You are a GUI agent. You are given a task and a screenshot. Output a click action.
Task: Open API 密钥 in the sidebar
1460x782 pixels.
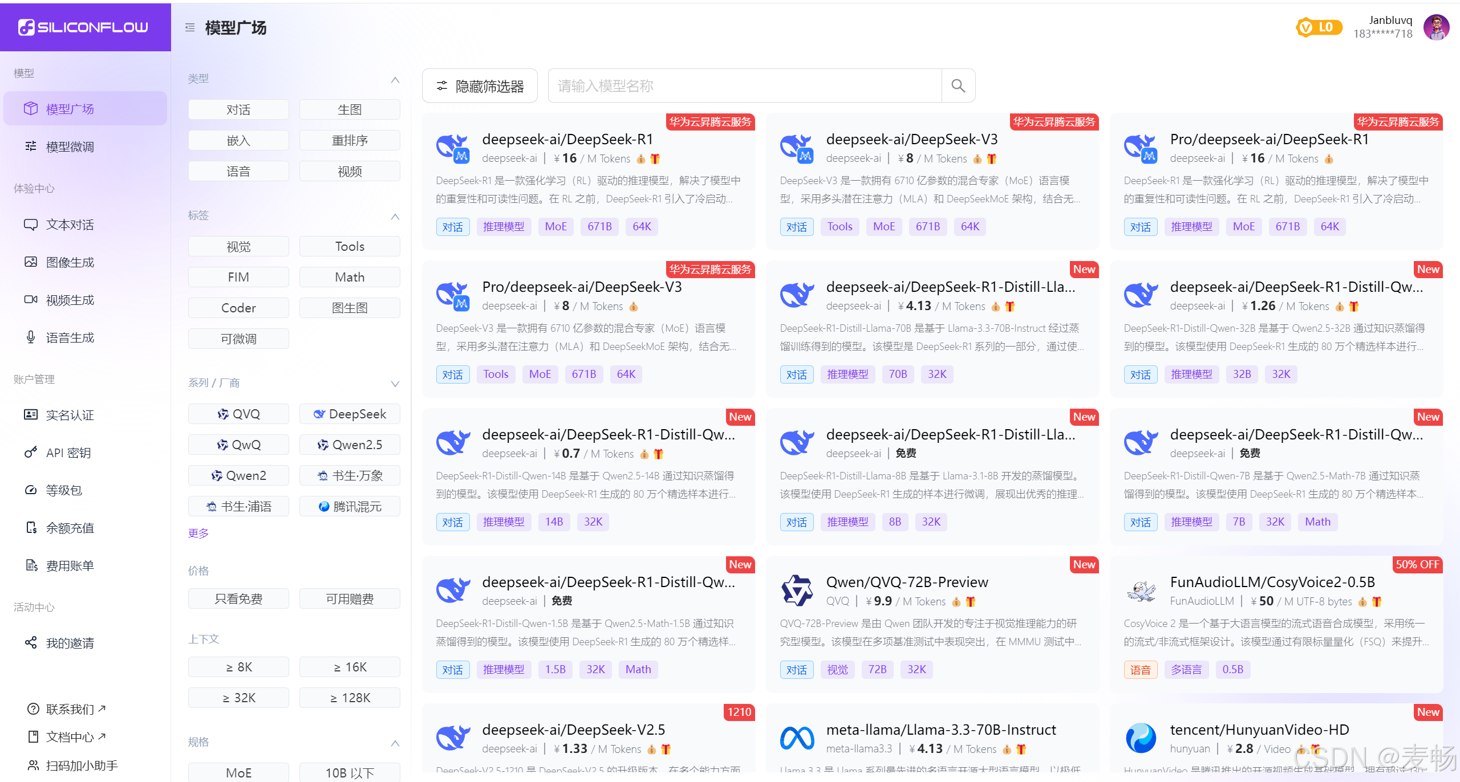(x=68, y=453)
